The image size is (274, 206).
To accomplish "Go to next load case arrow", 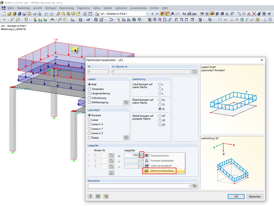I will [157, 14].
